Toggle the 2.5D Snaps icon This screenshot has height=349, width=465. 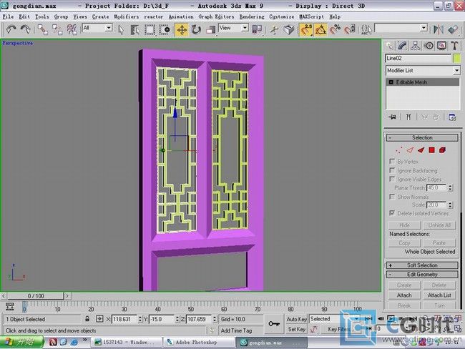[306, 29]
